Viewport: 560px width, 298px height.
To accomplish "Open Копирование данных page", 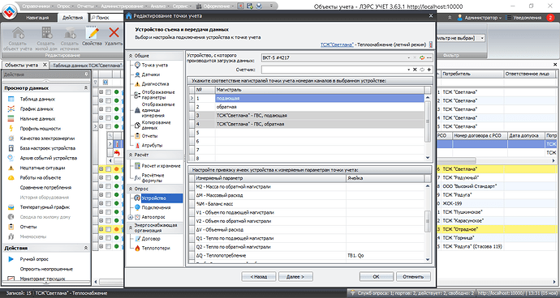I will tap(156, 125).
